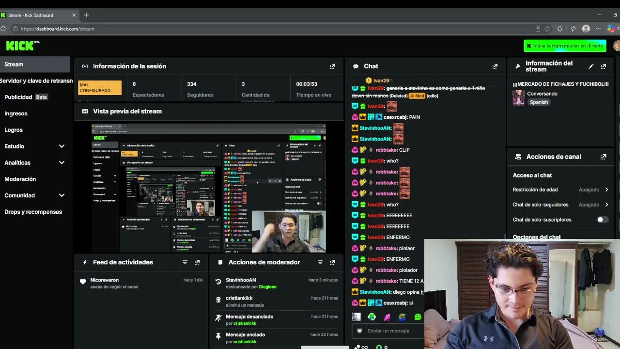Click StevinhooAN in moderator actions
Screen dimensions: 620x349
(241, 280)
